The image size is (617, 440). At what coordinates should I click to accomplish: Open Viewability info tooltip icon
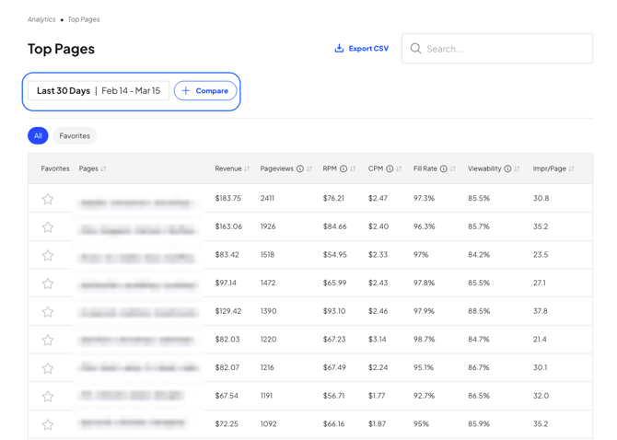(507, 168)
